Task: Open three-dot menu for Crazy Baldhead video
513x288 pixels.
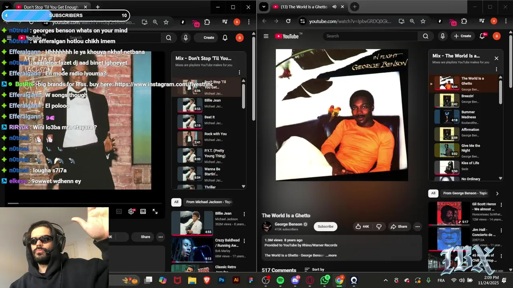Action: pos(244,241)
